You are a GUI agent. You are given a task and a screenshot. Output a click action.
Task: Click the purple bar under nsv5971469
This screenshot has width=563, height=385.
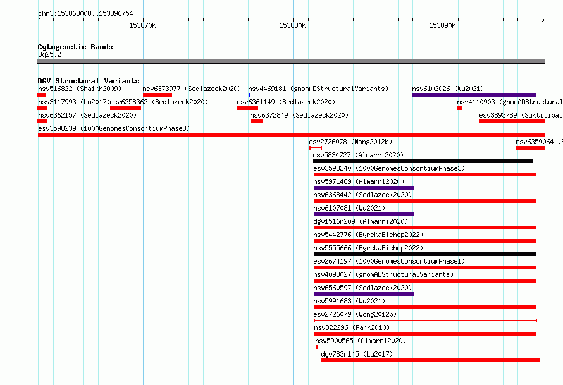364,188
